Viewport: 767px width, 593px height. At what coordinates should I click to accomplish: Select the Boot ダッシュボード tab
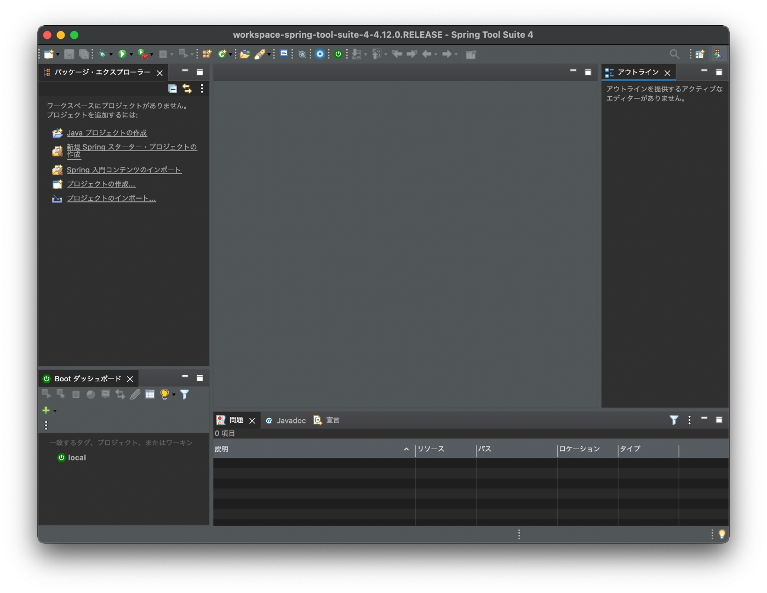[x=88, y=379]
